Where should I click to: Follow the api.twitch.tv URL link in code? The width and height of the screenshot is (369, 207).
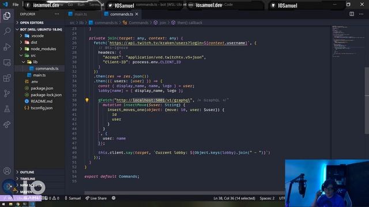coord(178,43)
